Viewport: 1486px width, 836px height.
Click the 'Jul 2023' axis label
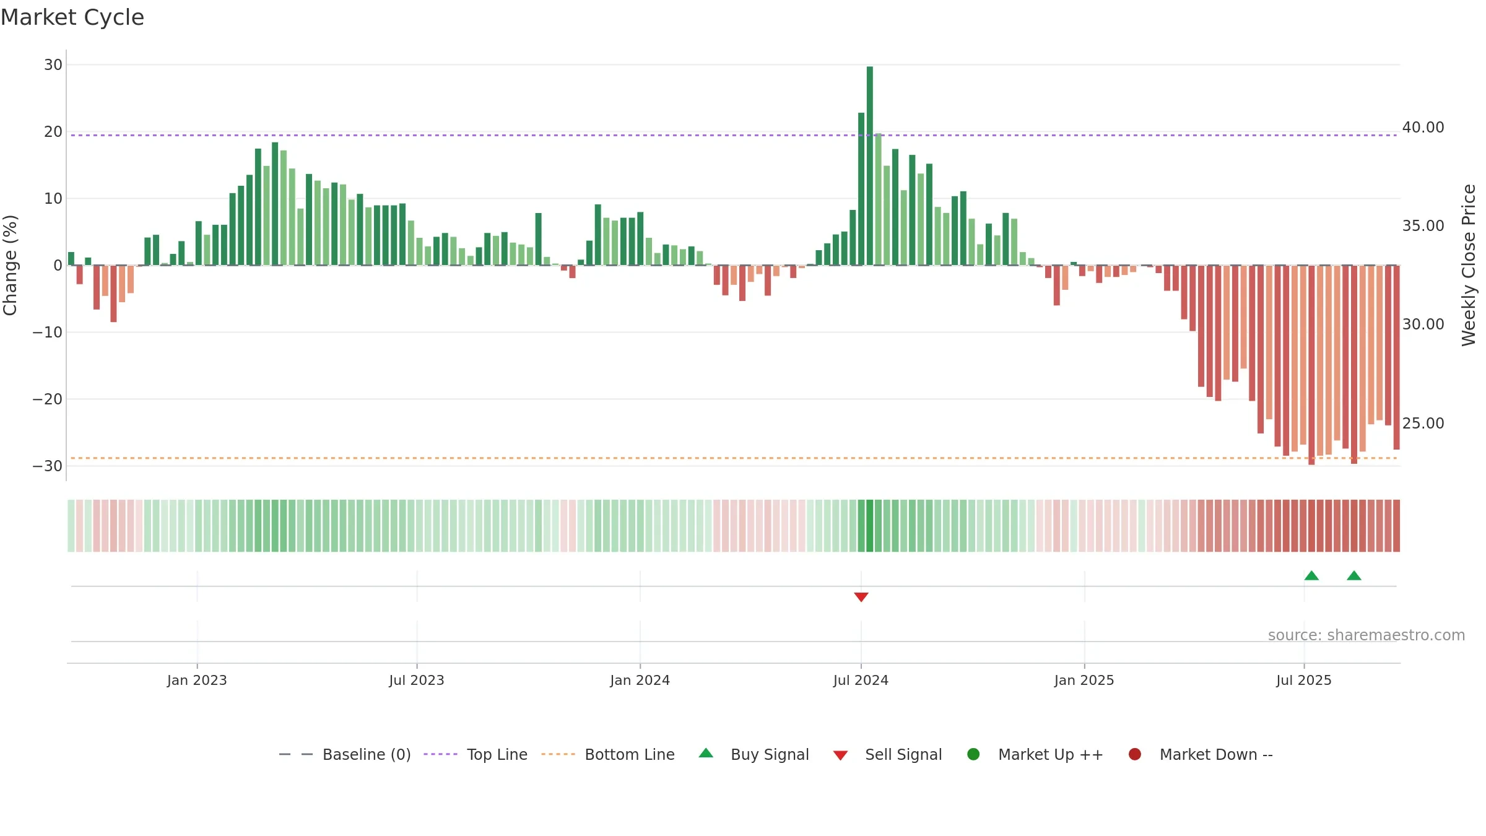tap(417, 680)
